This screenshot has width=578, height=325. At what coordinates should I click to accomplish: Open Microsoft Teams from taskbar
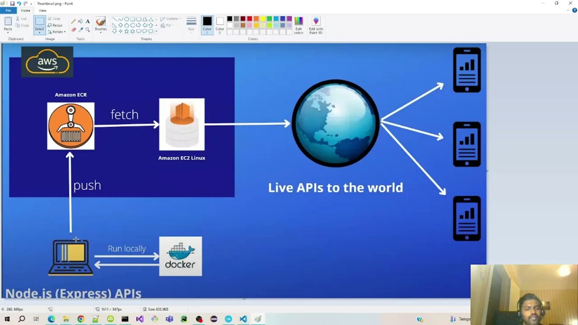tap(169, 319)
